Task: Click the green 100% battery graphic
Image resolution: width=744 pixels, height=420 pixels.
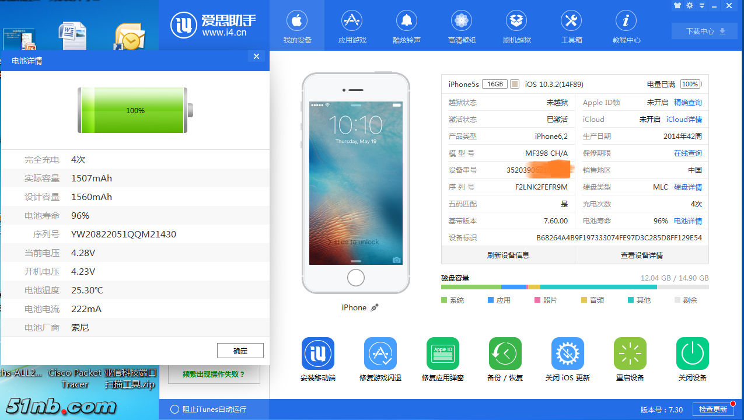Action: (x=135, y=110)
